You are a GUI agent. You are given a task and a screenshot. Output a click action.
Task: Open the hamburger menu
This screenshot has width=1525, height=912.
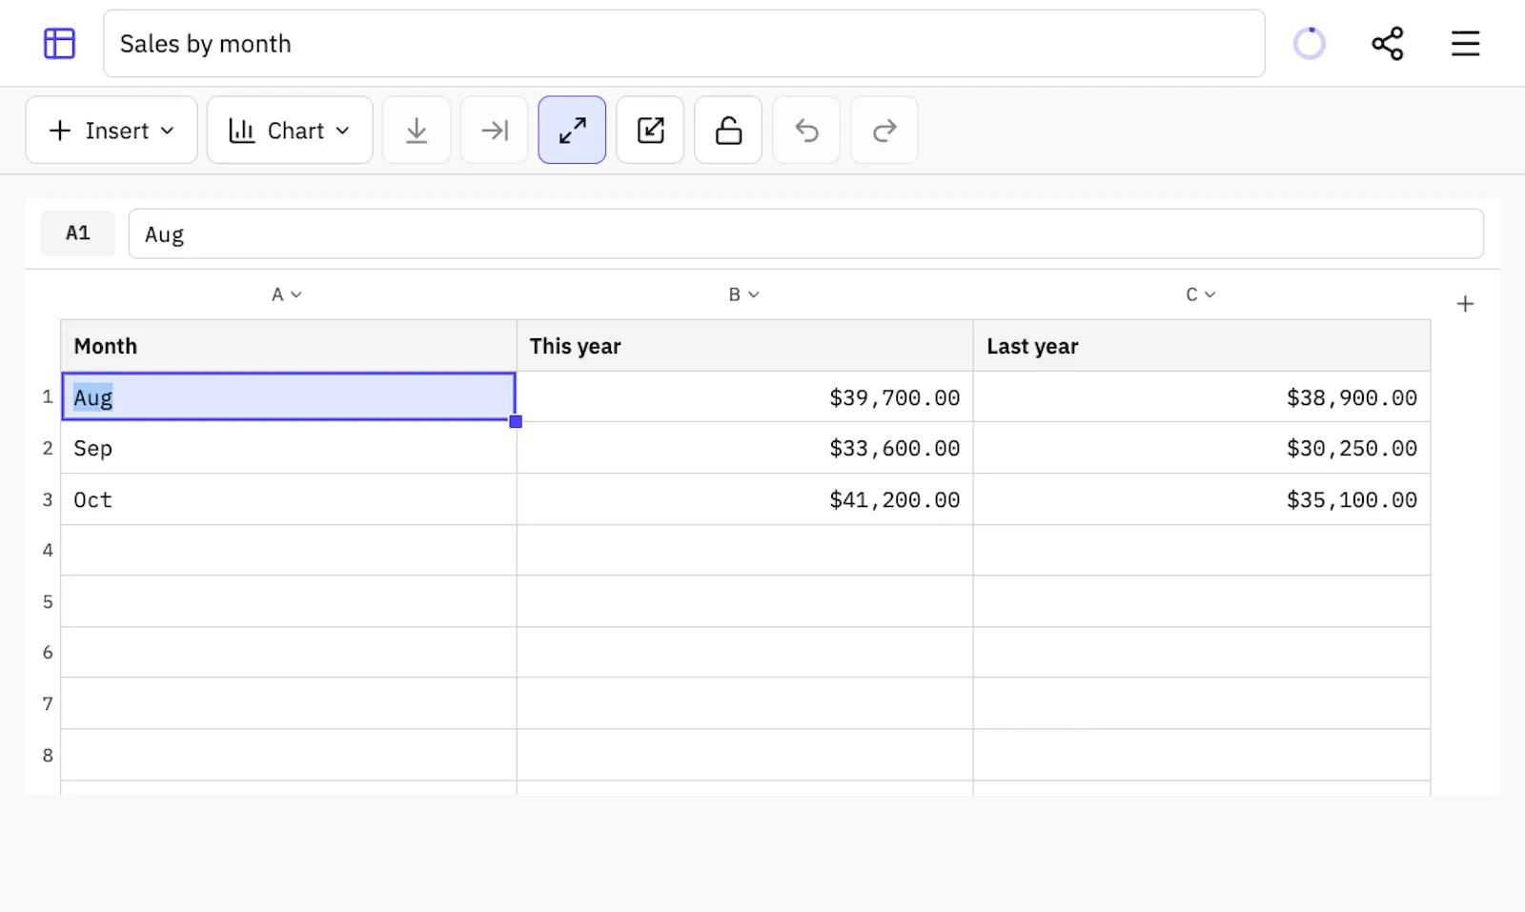coord(1465,44)
